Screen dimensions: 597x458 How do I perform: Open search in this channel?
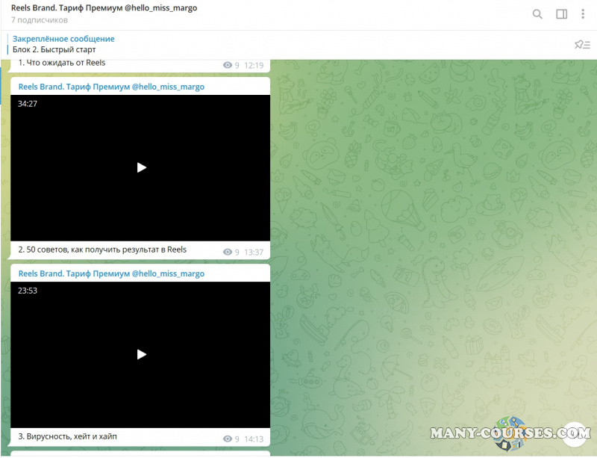tap(537, 14)
